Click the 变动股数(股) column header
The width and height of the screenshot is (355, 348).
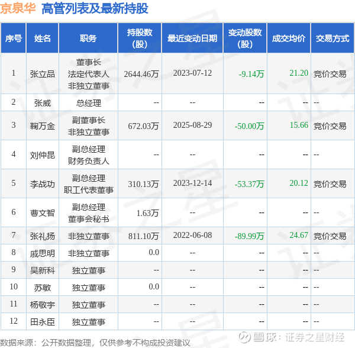click(x=245, y=38)
